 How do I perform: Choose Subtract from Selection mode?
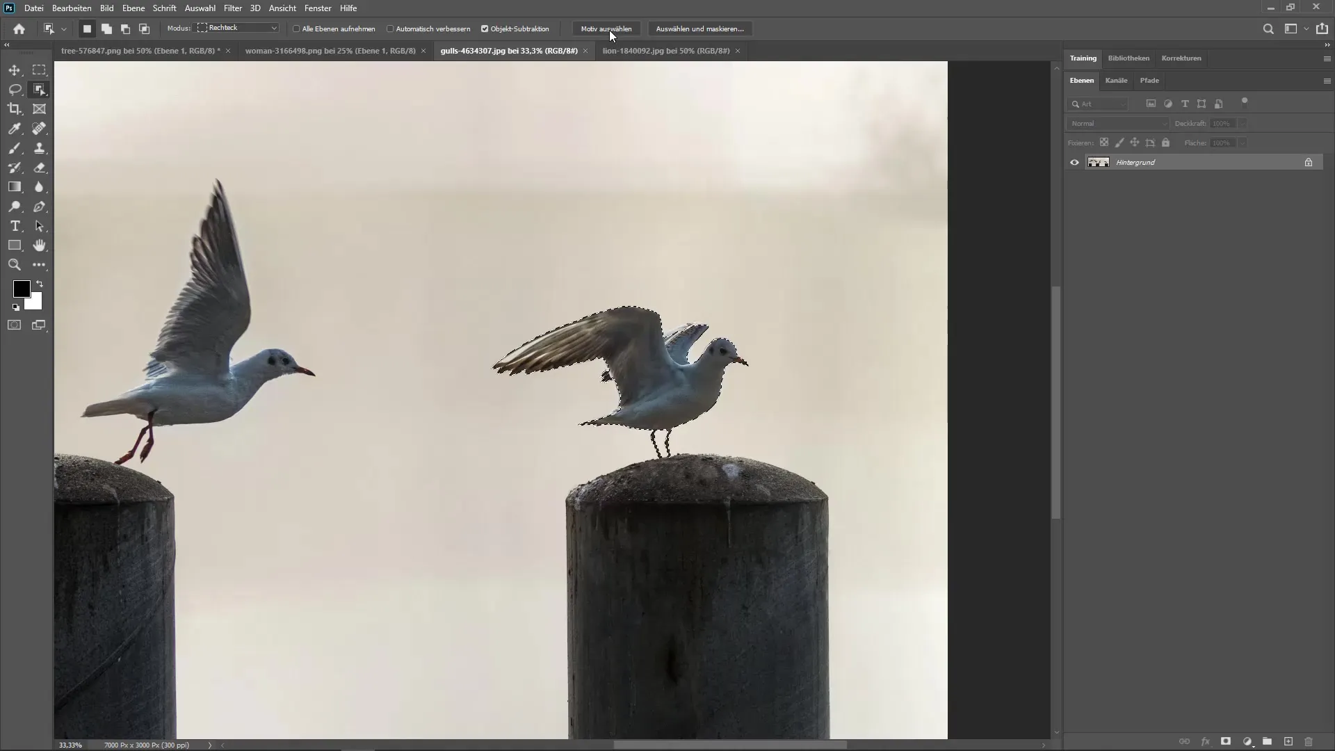click(x=125, y=29)
